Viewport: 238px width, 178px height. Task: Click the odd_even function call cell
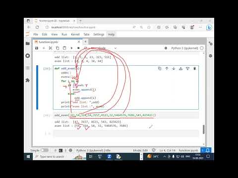pos(126,115)
